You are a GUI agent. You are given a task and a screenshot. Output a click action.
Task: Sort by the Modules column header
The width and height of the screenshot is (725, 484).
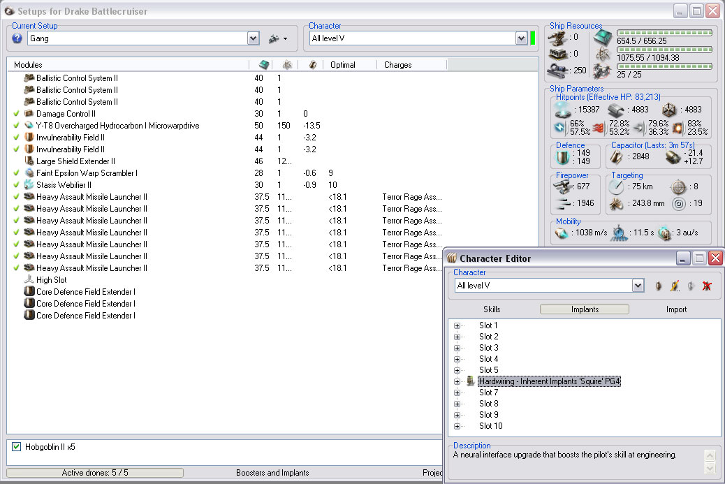click(x=129, y=65)
